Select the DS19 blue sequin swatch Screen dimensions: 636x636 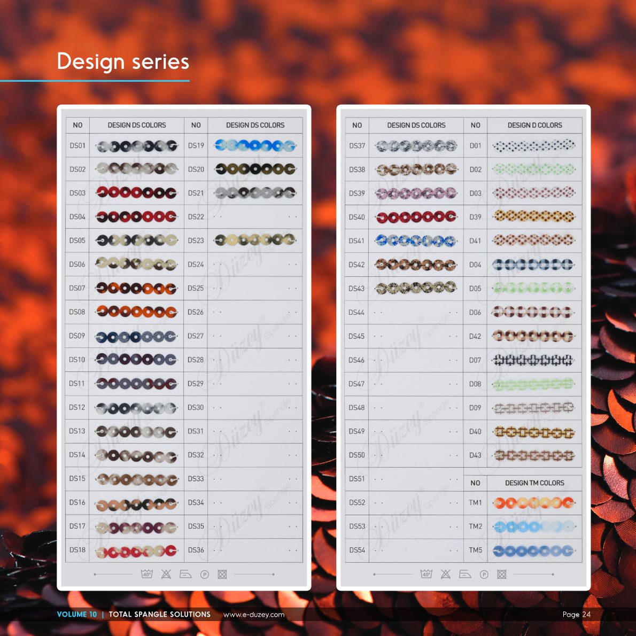click(x=255, y=145)
